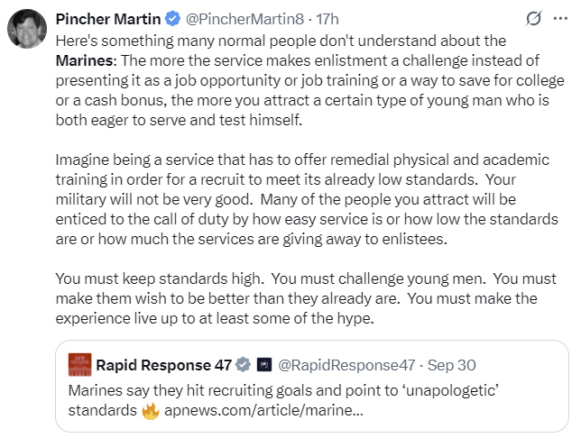
Task: Open the Rapid Response 47 display name
Action: click(x=162, y=365)
